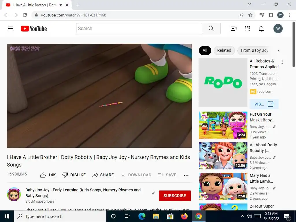The height and width of the screenshot is (222, 296).
Task: Click the search magnifier button
Action: [x=211, y=29]
